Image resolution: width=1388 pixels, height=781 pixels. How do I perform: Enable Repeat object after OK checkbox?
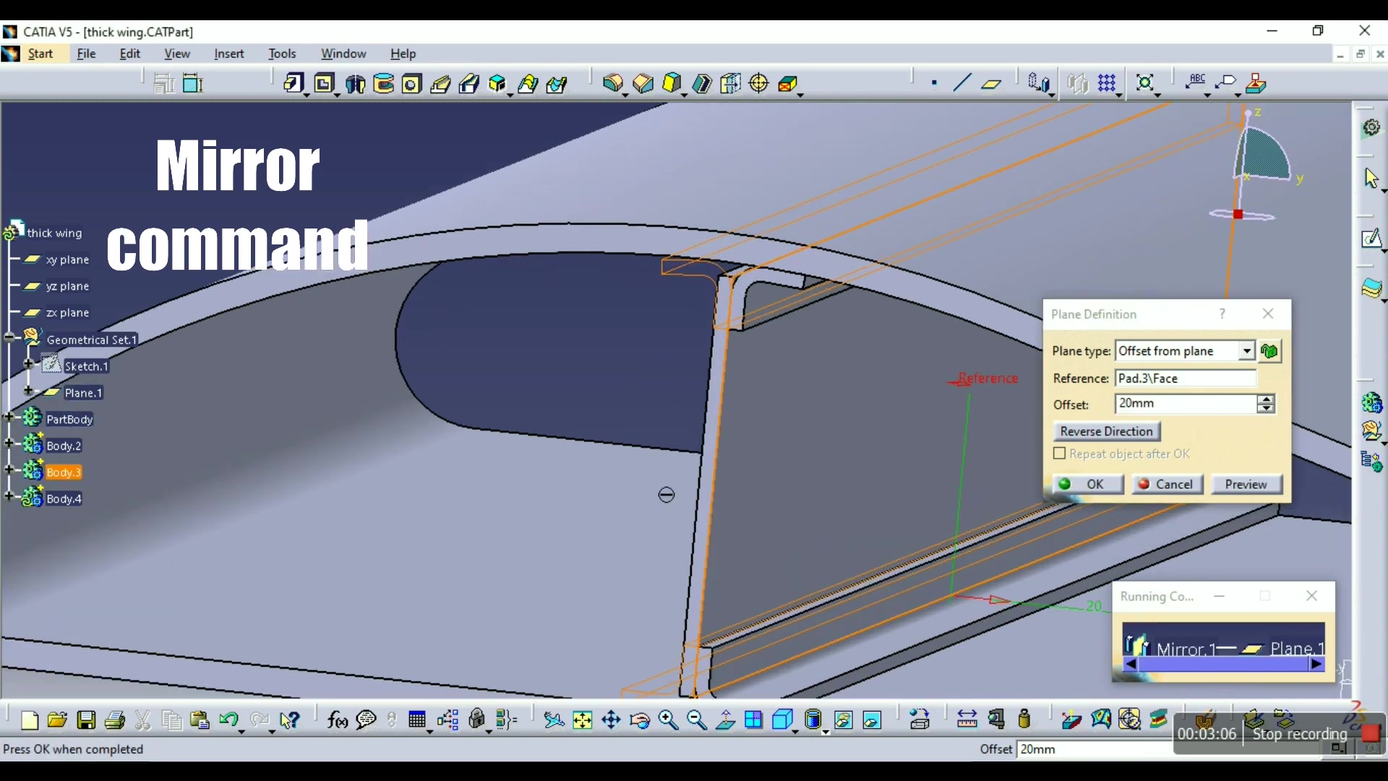(1059, 453)
